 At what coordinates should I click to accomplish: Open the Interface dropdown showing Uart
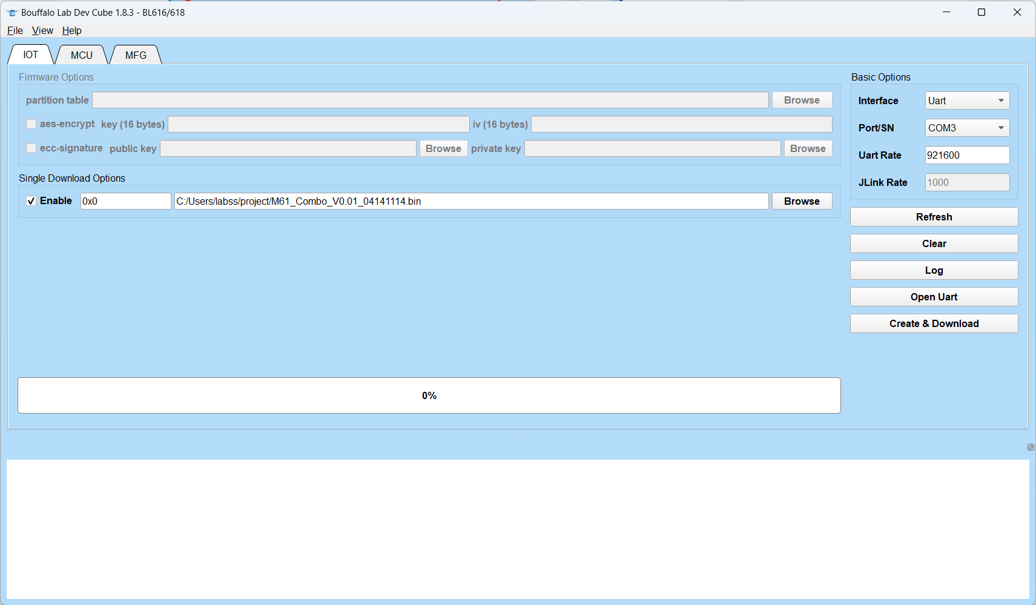click(967, 101)
